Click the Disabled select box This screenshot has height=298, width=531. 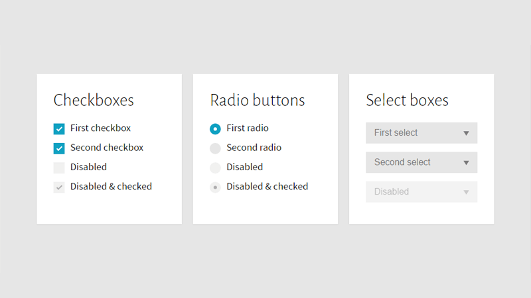(421, 192)
